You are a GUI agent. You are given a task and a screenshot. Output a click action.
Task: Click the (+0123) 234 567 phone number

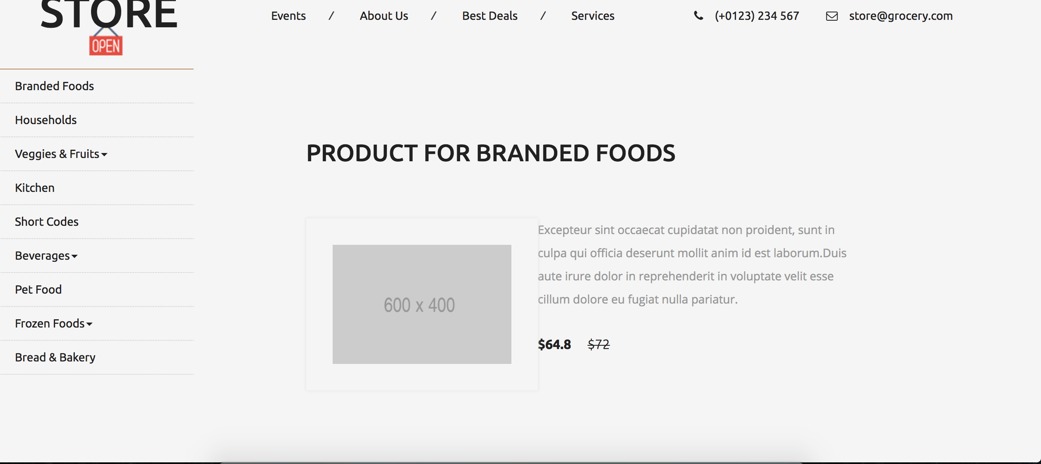coord(757,16)
